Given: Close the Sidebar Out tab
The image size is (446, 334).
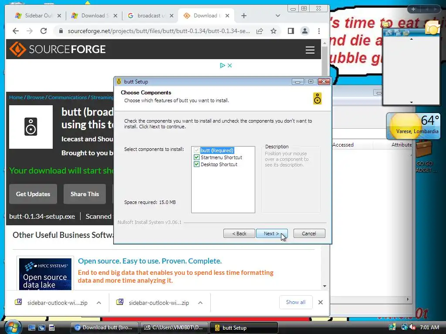Looking at the screenshot, I should (x=59, y=16).
